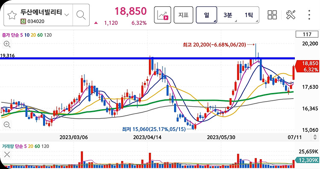Click the 2023/03/06 date axis label

click(x=73, y=137)
